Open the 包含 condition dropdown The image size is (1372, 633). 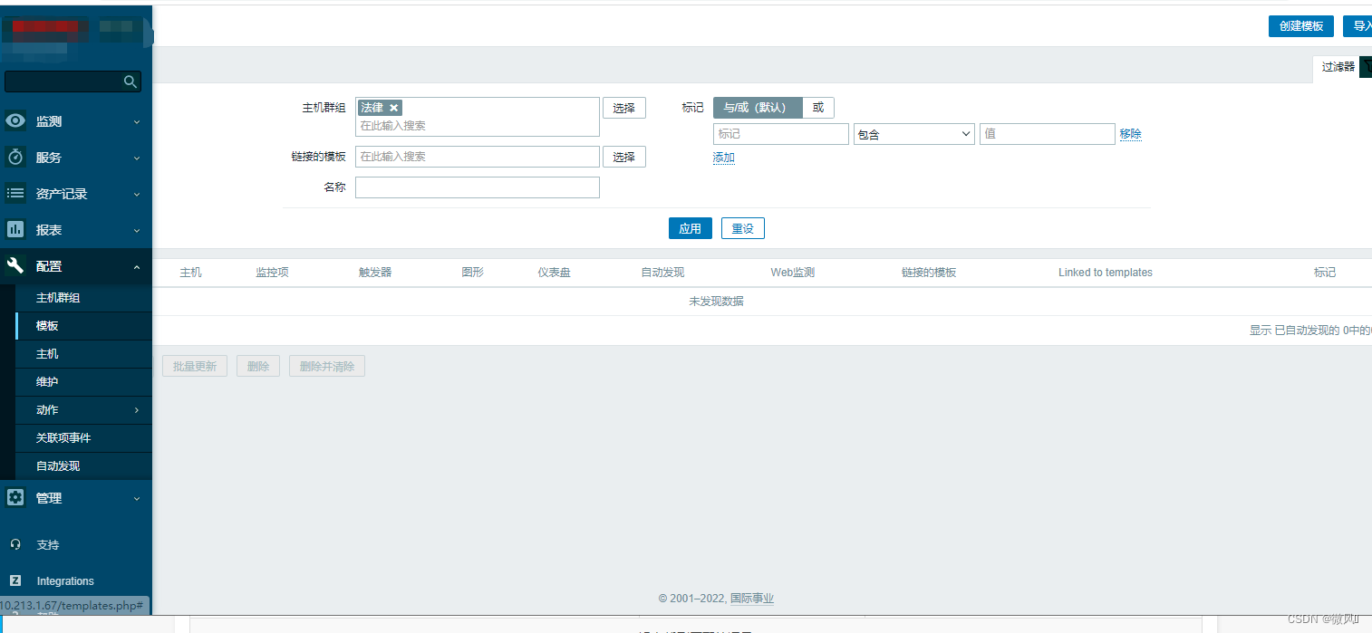pos(913,133)
